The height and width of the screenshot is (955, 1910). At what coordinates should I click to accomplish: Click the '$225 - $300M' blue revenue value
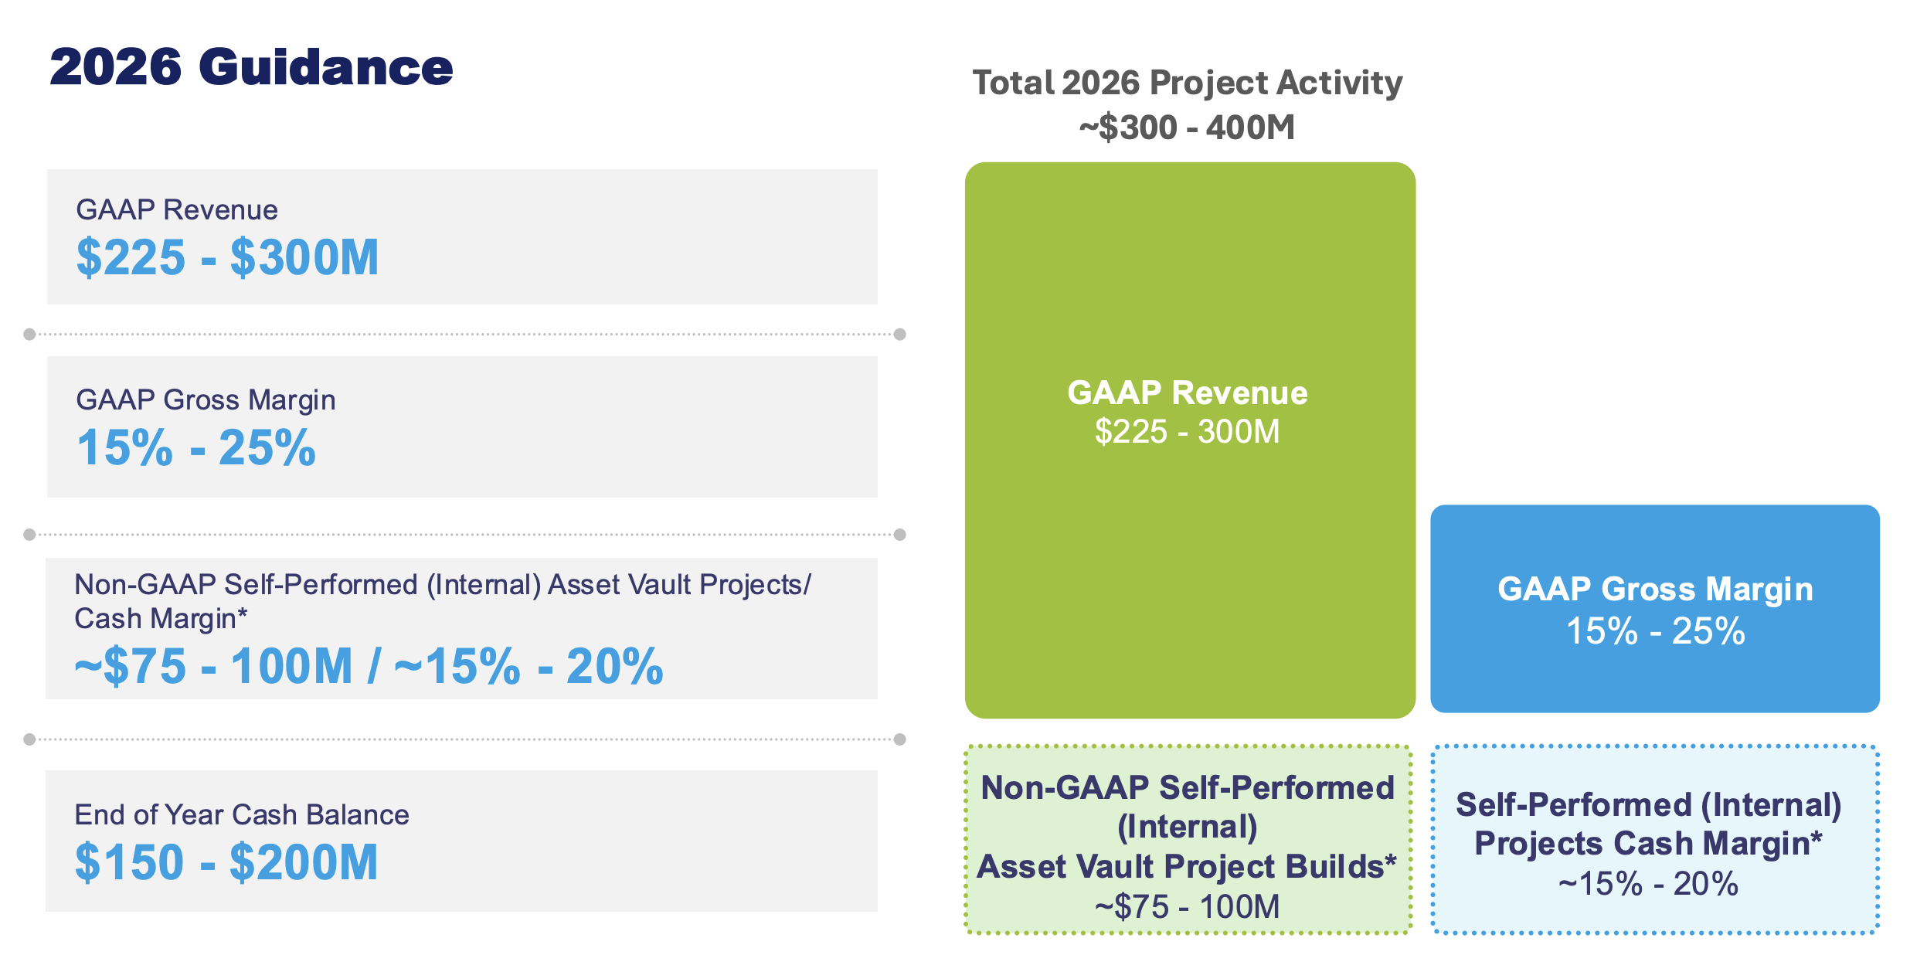point(228,257)
